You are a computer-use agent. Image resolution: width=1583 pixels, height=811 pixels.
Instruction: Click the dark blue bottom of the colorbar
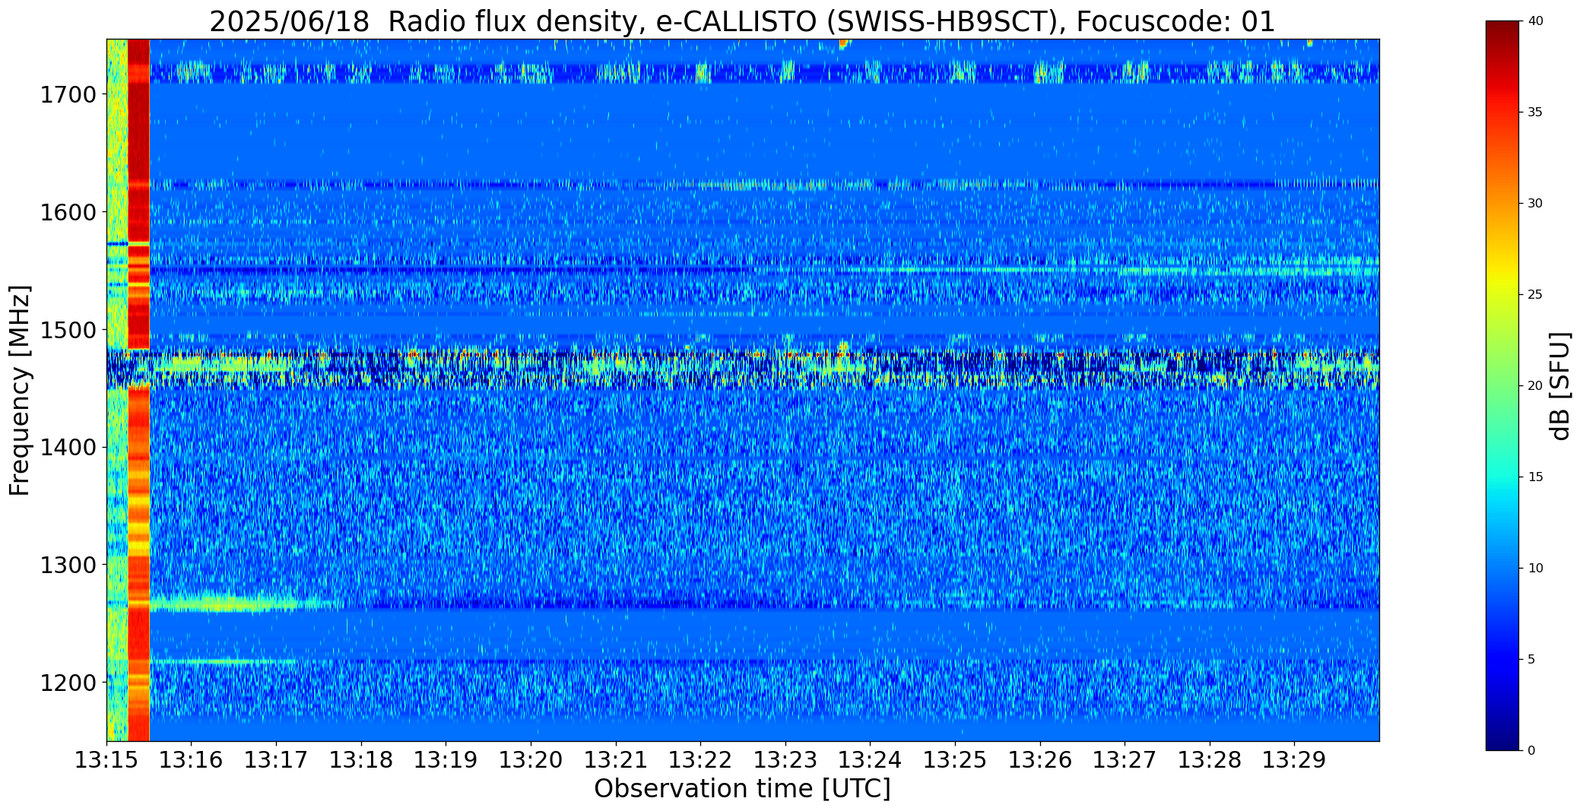(1503, 739)
